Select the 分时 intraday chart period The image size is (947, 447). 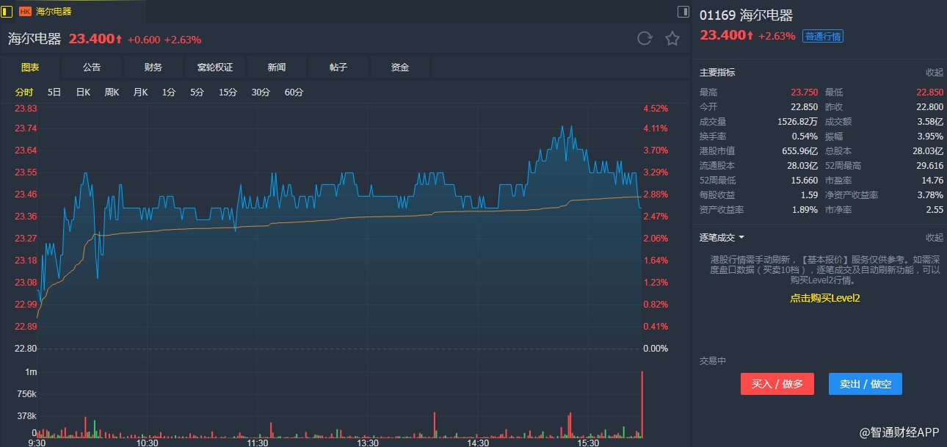[24, 92]
